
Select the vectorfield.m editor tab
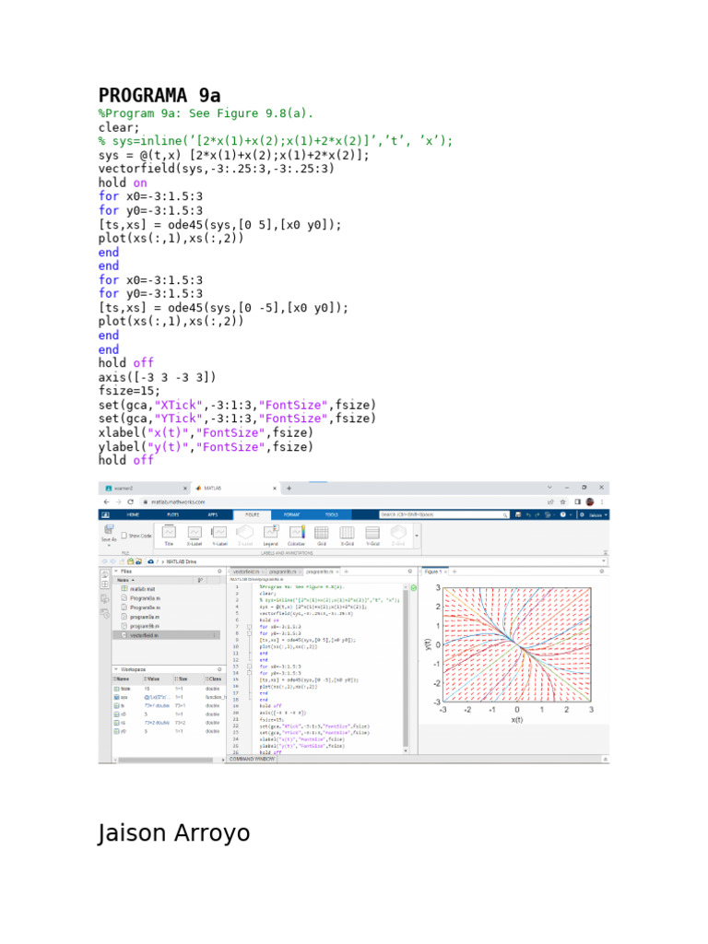[244, 572]
